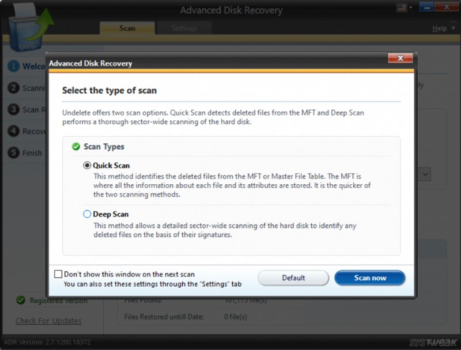This screenshot has height=350, width=461.
Task: Click the green Scan Types checkmark icon
Action: coord(76,147)
